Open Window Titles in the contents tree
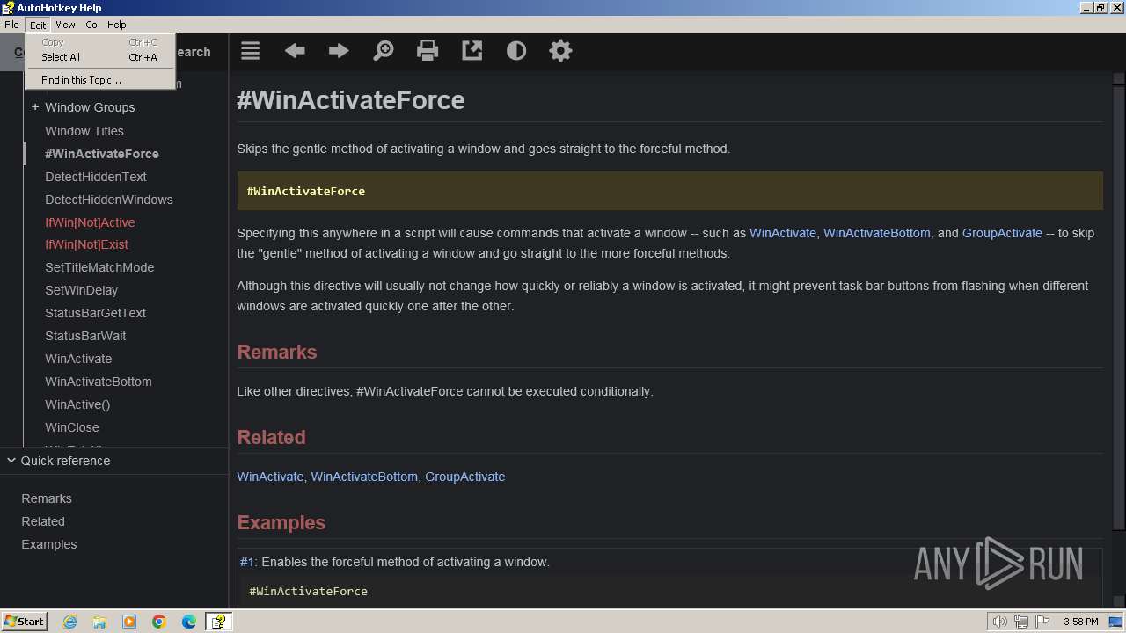 (84, 131)
